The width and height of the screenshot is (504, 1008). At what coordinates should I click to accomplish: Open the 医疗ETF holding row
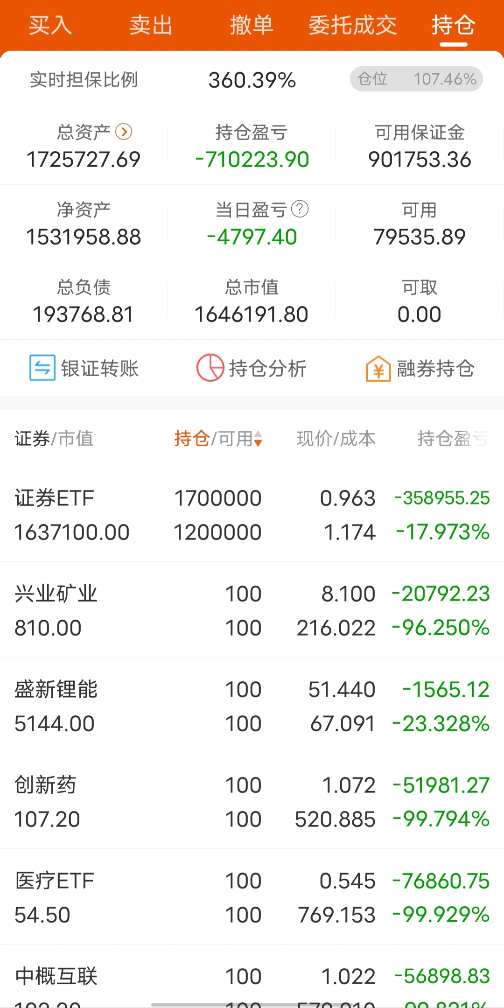tap(252, 897)
